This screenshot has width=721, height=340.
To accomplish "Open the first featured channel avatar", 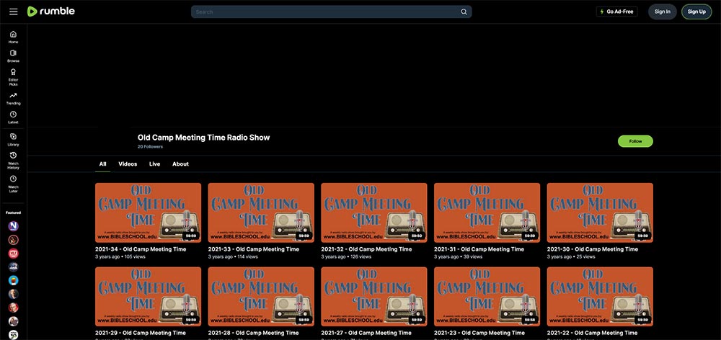I will (13, 226).
